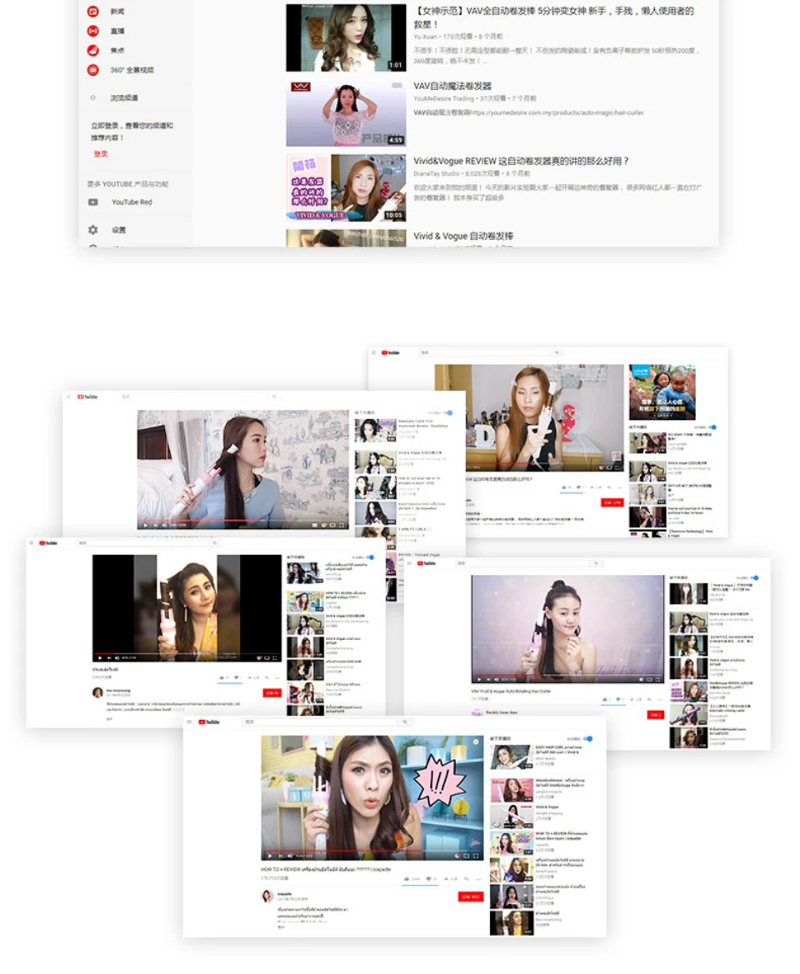Subscribe in the Diana review video window

pos(612,502)
